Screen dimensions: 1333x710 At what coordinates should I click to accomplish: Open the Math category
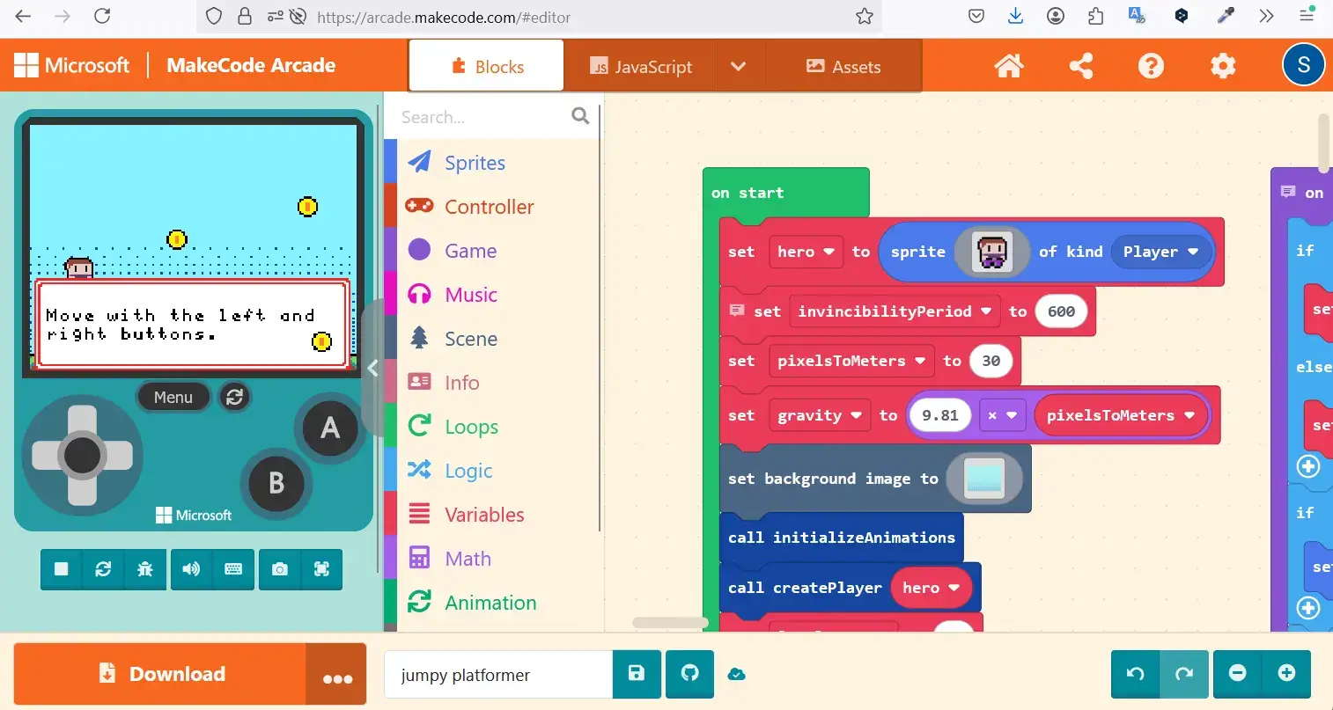click(493, 559)
